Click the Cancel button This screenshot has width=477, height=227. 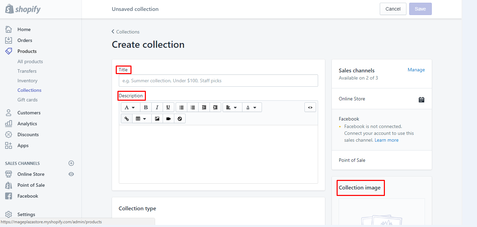click(393, 9)
